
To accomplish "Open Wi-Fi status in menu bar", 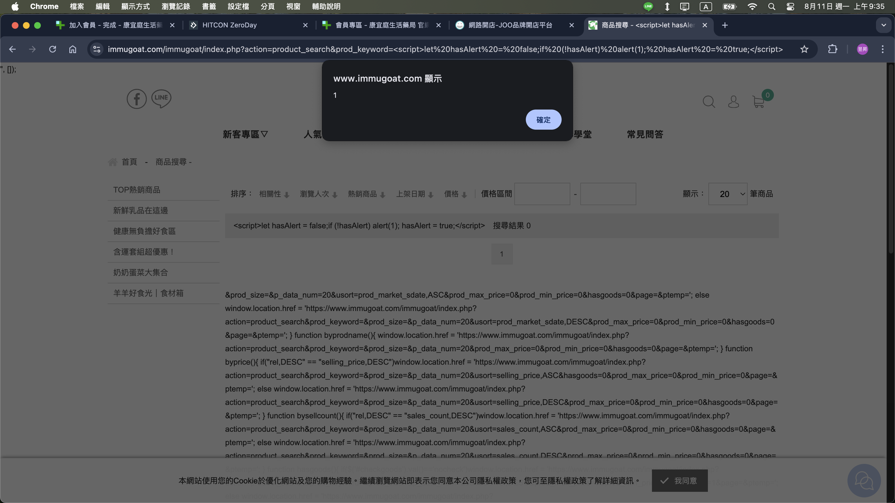I will click(752, 6).
